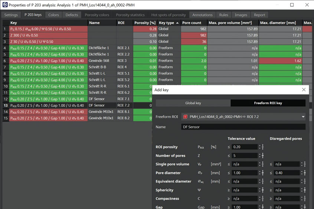Click stepper arrows for Single pore volume tolerance
The image size is (314, 209).
259,164
